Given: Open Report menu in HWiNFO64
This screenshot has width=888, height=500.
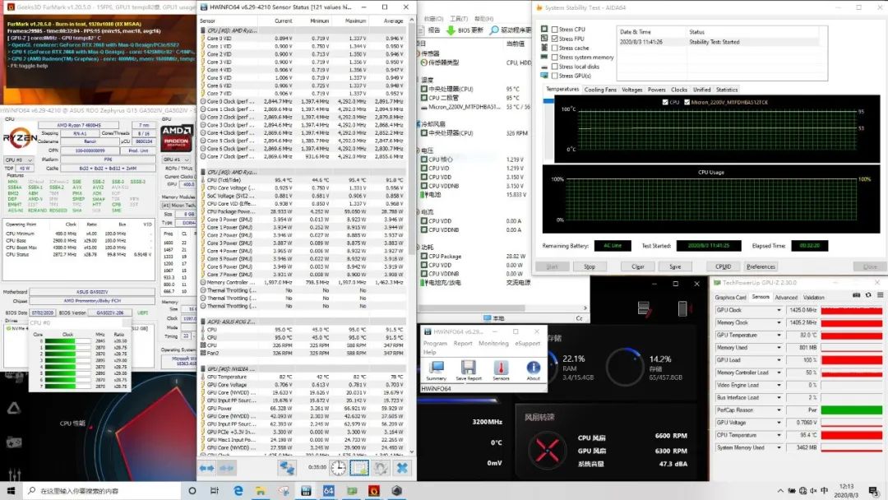Looking at the screenshot, I should point(463,343).
